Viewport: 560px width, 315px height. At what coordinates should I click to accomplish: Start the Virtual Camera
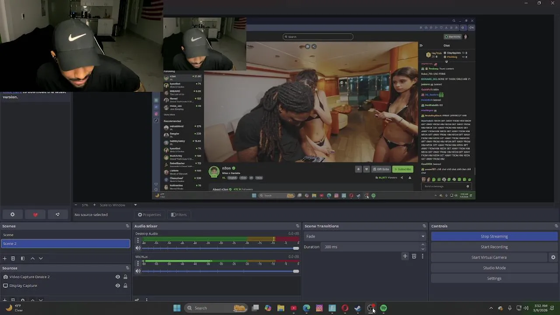click(489, 257)
